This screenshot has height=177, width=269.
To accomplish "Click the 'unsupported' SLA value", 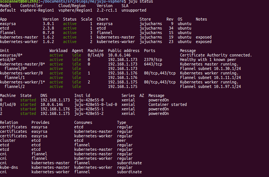I will coord(134,10).
